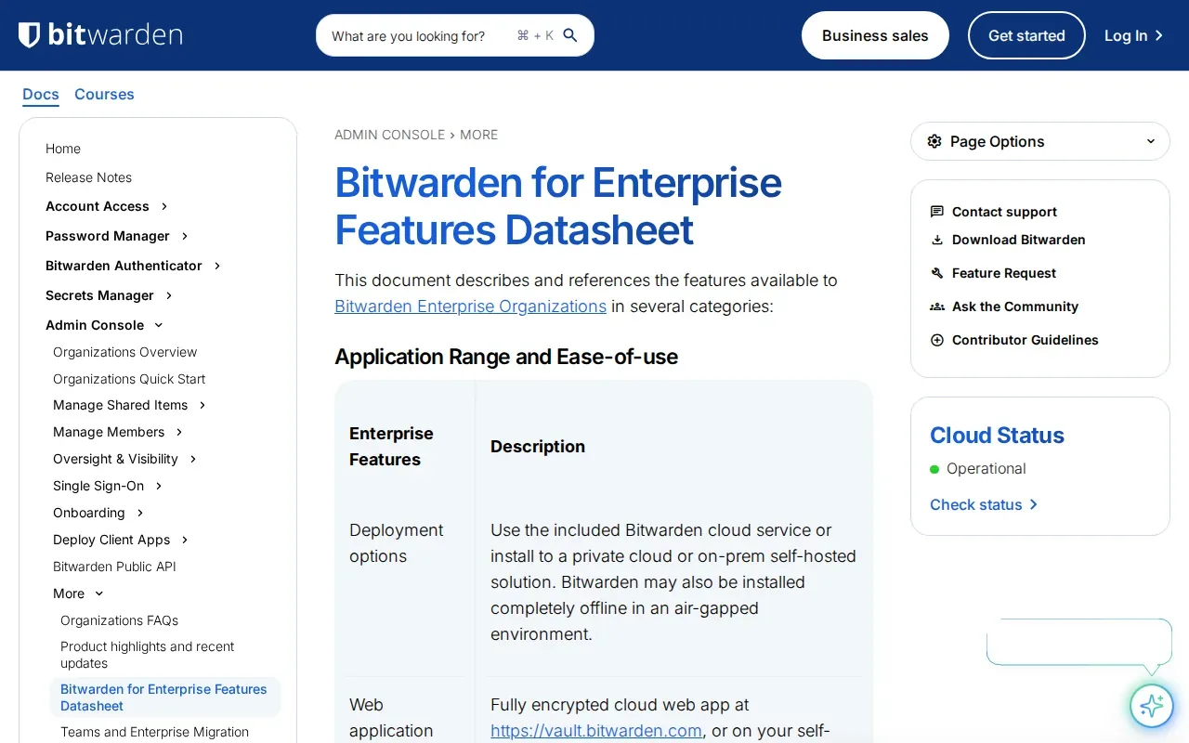The height and width of the screenshot is (743, 1189).
Task: Click the Get started button
Action: click(1026, 35)
